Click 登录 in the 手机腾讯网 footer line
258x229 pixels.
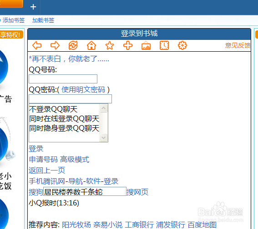[111, 181]
